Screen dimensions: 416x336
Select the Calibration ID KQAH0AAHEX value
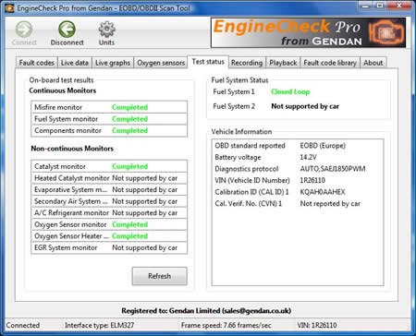[323, 192]
